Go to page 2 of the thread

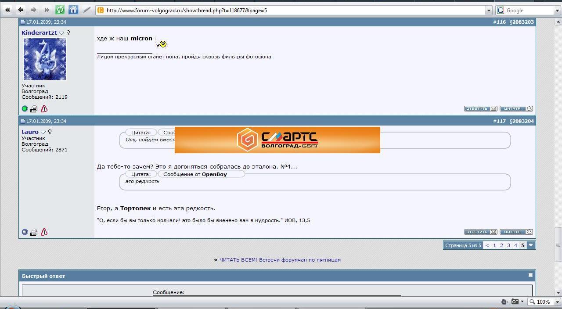pyautogui.click(x=501, y=245)
